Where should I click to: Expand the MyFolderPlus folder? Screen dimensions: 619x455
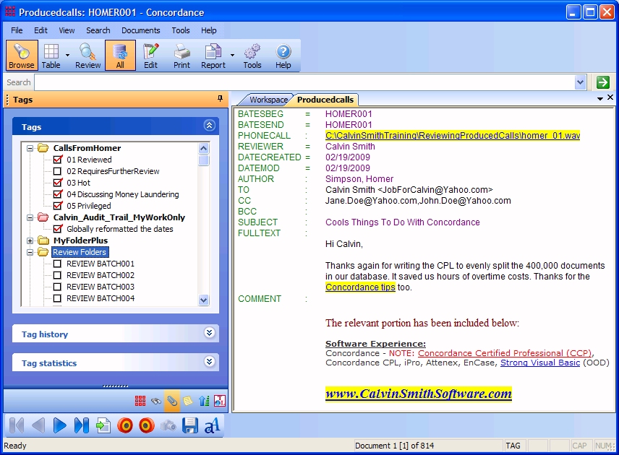coord(30,240)
